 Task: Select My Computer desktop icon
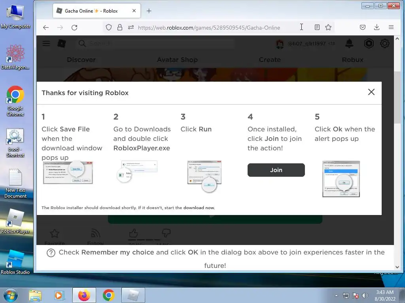point(15,16)
